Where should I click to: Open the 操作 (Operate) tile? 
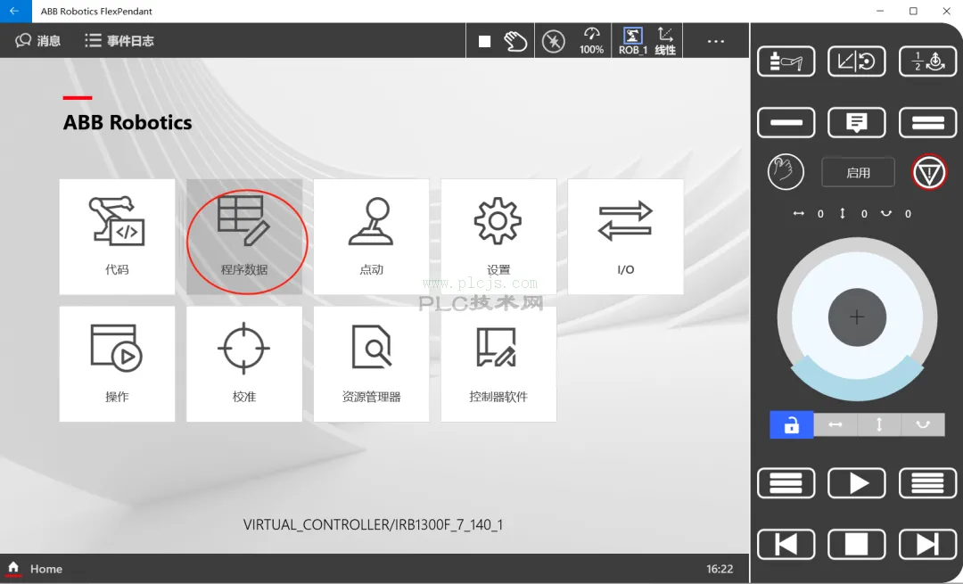(x=117, y=364)
